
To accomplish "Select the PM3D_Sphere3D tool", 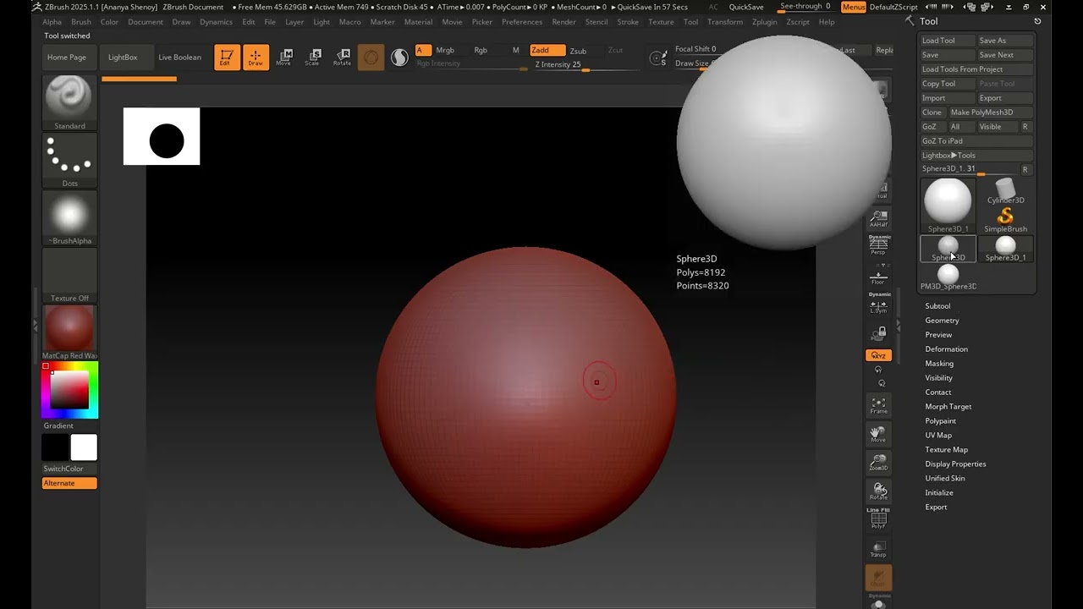I will [x=948, y=277].
